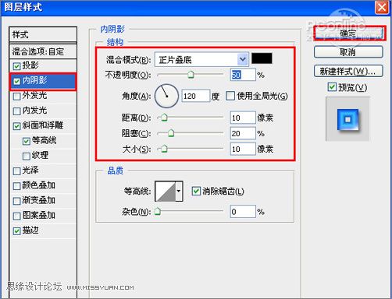Viewport: 392px width, 299px height.
Task: Open the 颜色叠加 settings by its label
Action: (x=38, y=185)
